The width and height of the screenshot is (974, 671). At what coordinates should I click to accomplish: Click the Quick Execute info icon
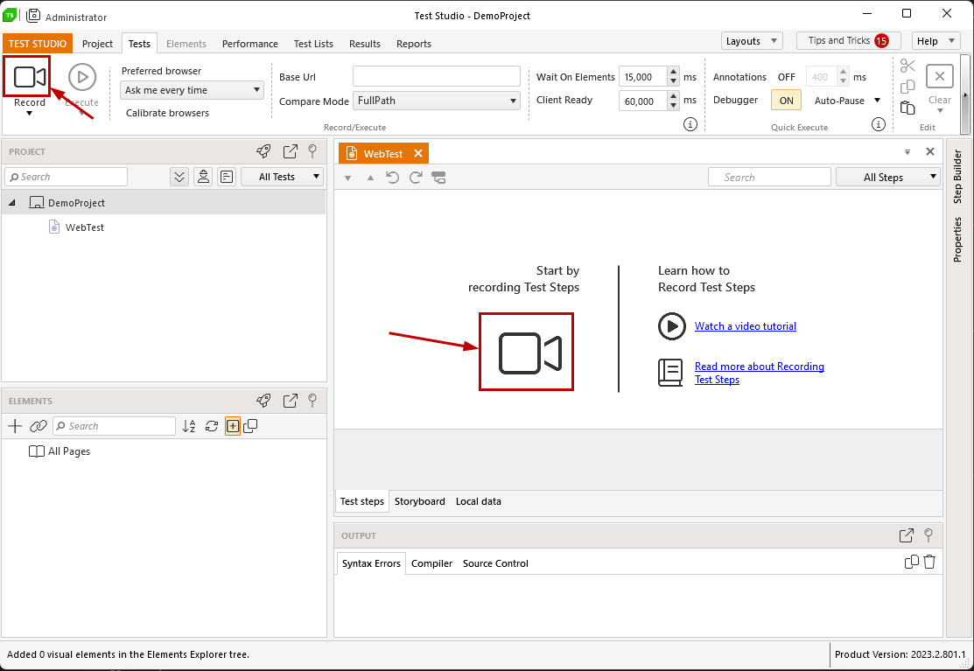coord(879,124)
